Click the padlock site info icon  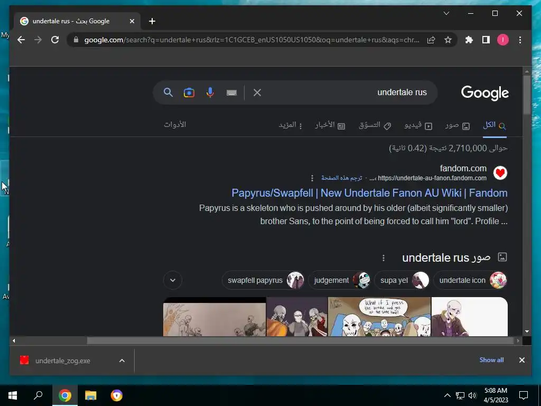(x=76, y=40)
